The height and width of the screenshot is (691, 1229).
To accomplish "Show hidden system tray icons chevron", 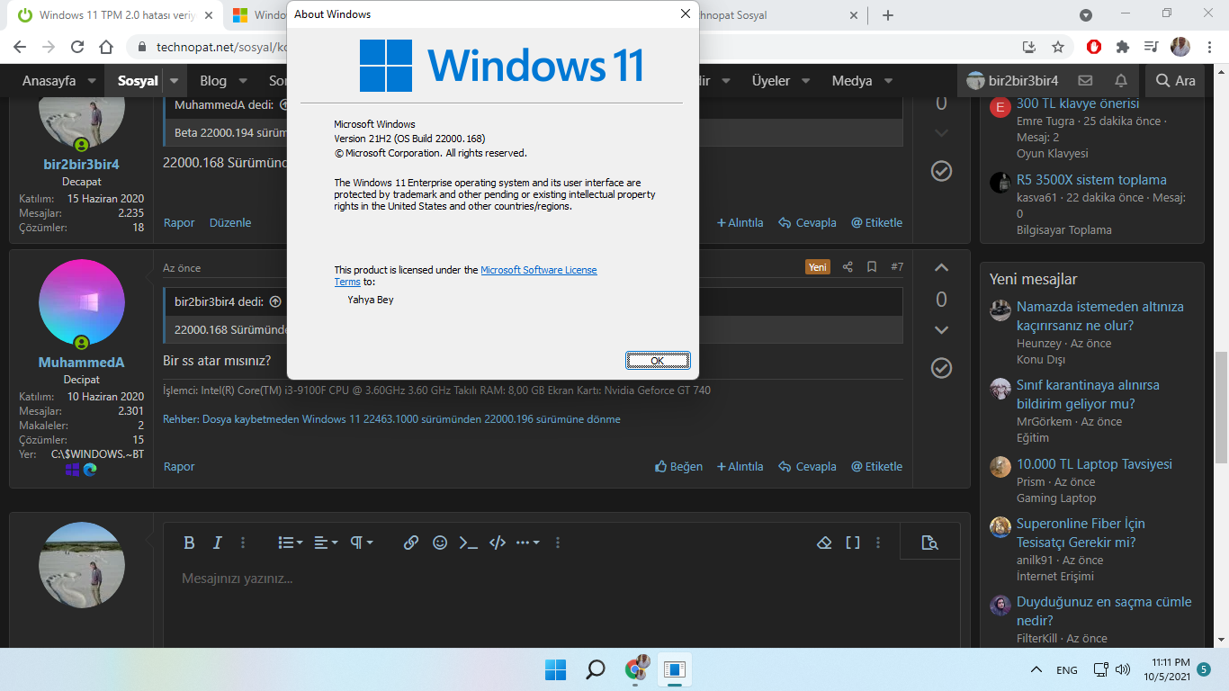I will pos(1036,670).
